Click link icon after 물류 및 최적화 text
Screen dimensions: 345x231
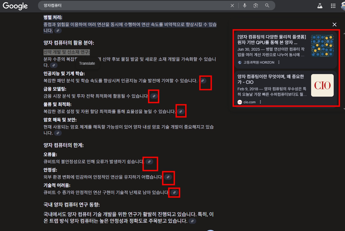click(x=181, y=112)
